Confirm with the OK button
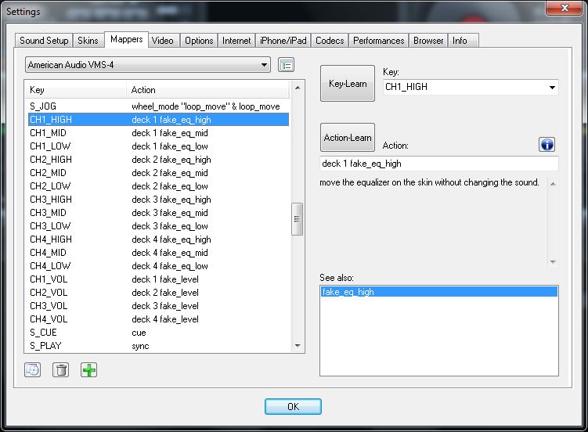The width and height of the screenshot is (588, 432). [x=293, y=407]
